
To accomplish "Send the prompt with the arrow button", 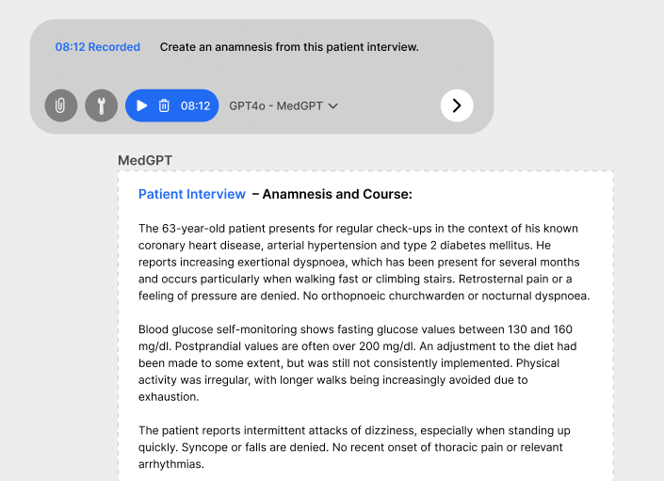I will click(457, 105).
